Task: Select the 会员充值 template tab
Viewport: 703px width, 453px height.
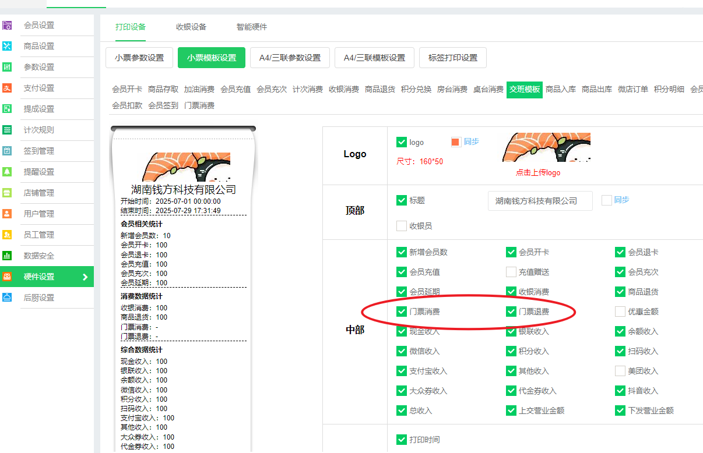Action: click(x=235, y=89)
